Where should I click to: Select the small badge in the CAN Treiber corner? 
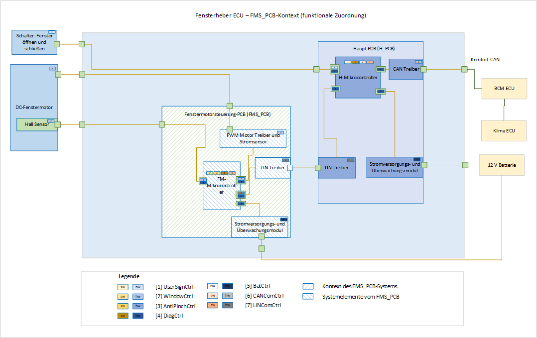[418, 62]
